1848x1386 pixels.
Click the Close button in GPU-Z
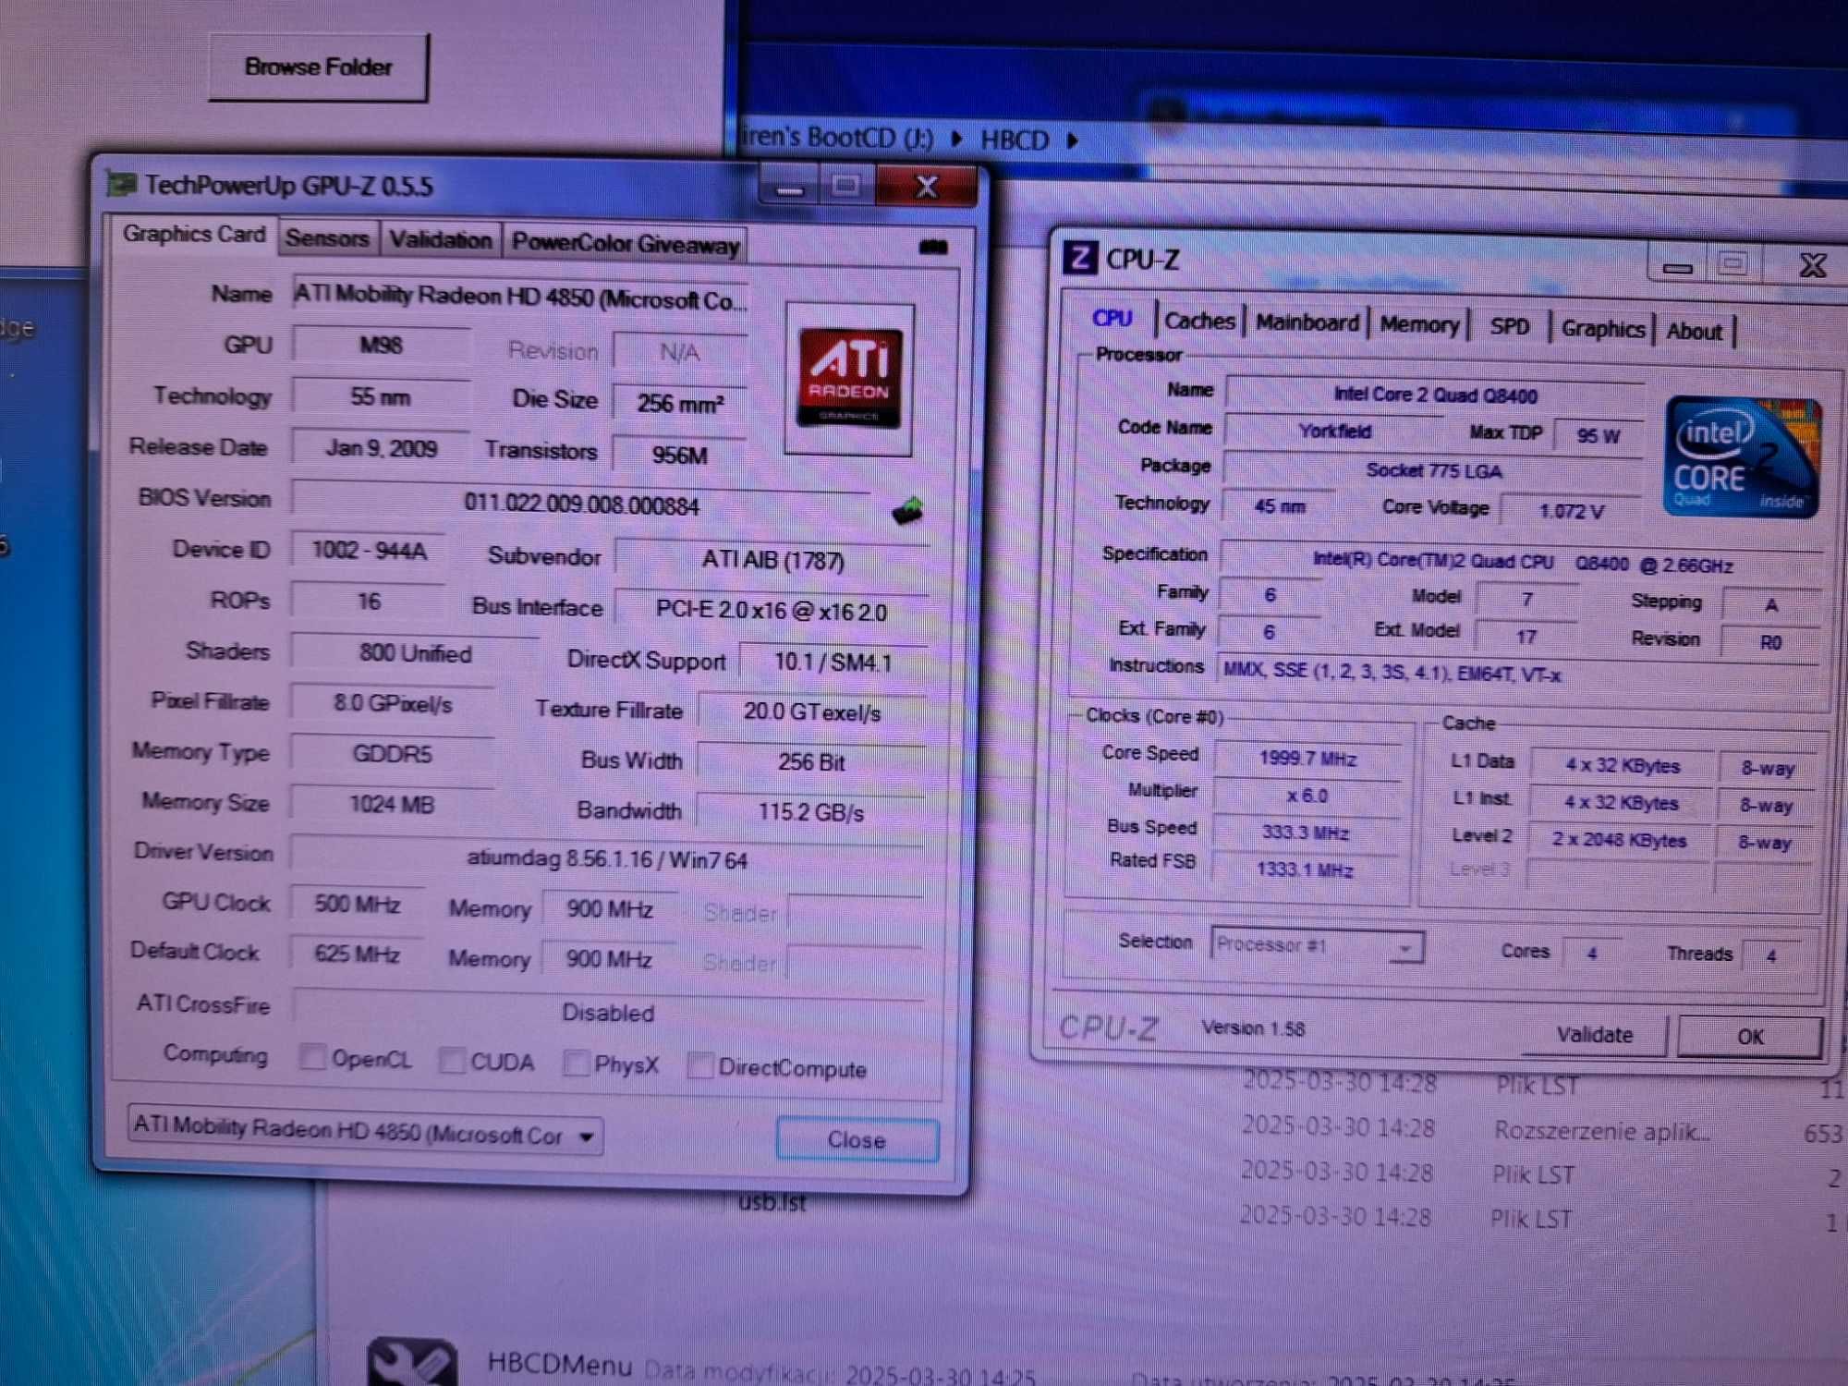857,1139
